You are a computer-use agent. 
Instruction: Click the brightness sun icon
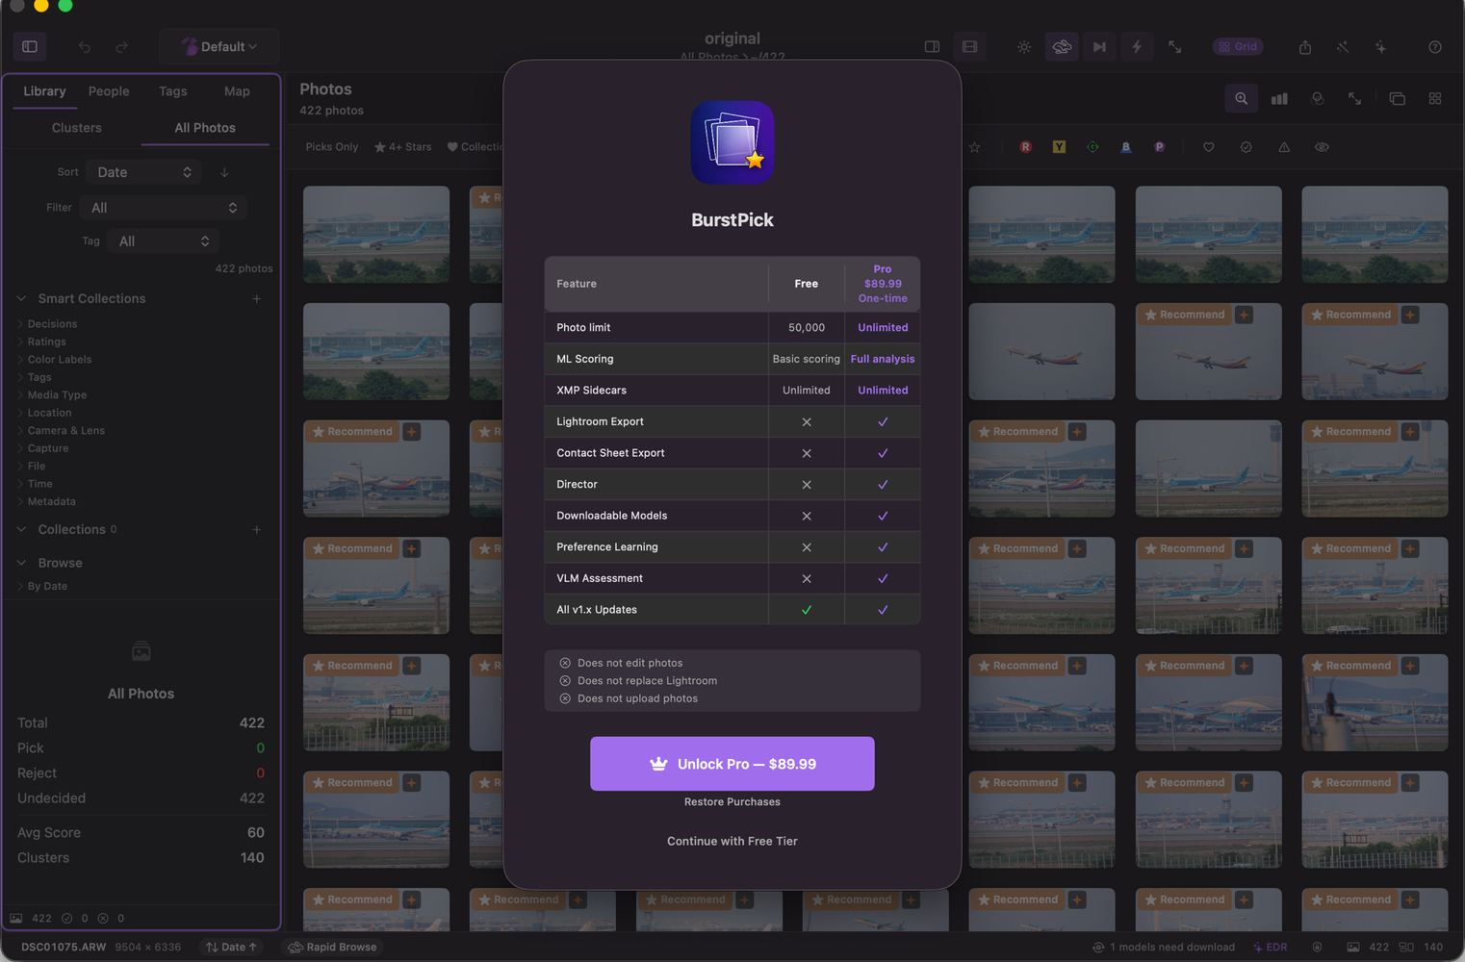pyautogui.click(x=1024, y=46)
